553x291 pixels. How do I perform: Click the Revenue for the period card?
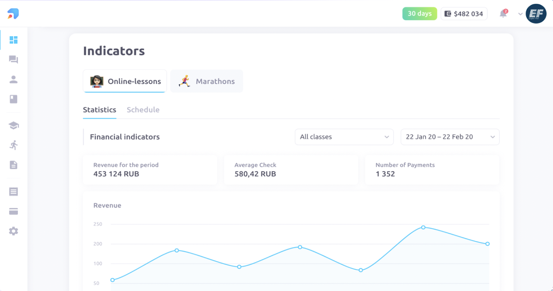[150, 170]
